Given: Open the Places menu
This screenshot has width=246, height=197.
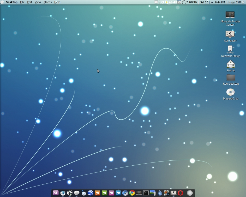Looking at the screenshot, I should (x=47, y=2).
